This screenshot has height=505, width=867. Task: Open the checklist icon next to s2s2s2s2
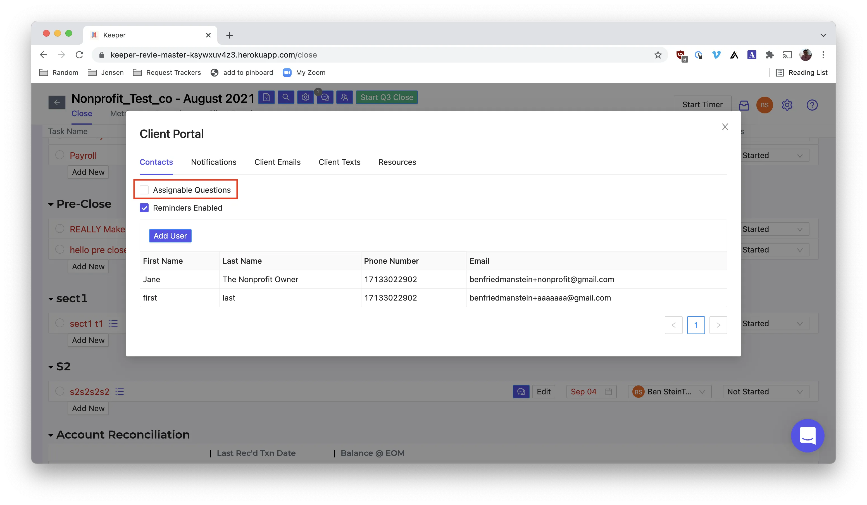(x=119, y=392)
